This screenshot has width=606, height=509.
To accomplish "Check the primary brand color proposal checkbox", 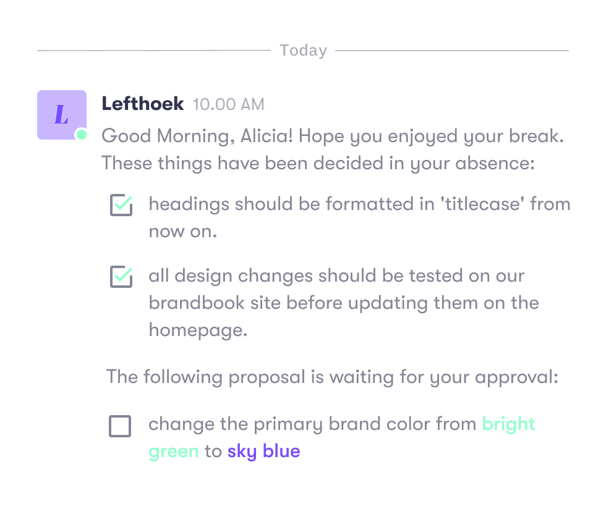I will click(120, 426).
